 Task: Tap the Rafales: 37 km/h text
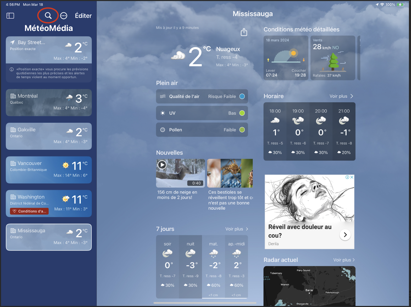tap(327, 76)
